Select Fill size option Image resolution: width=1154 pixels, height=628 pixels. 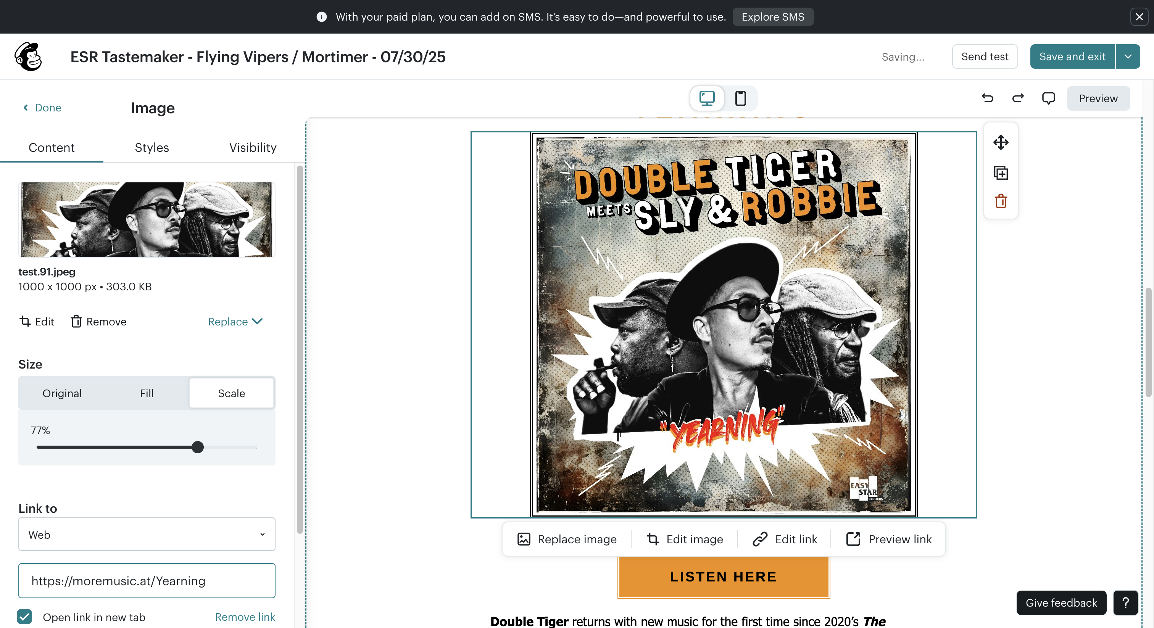coord(147,393)
